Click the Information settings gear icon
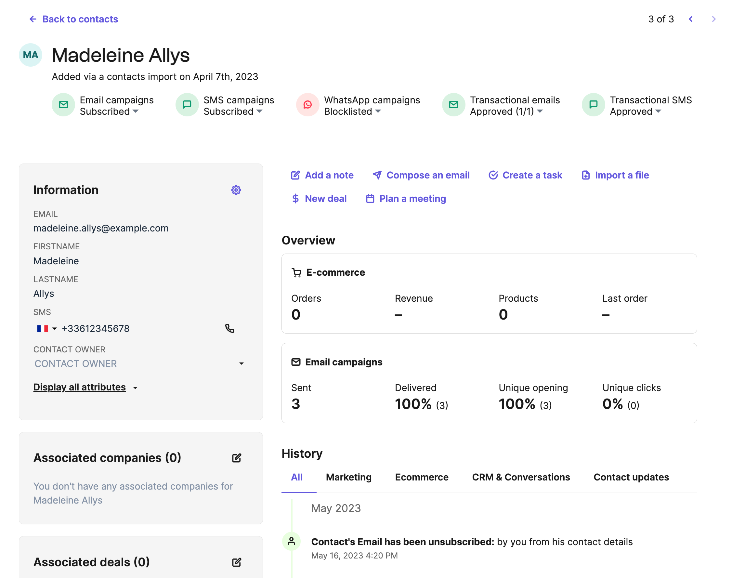The image size is (745, 578). click(x=236, y=190)
